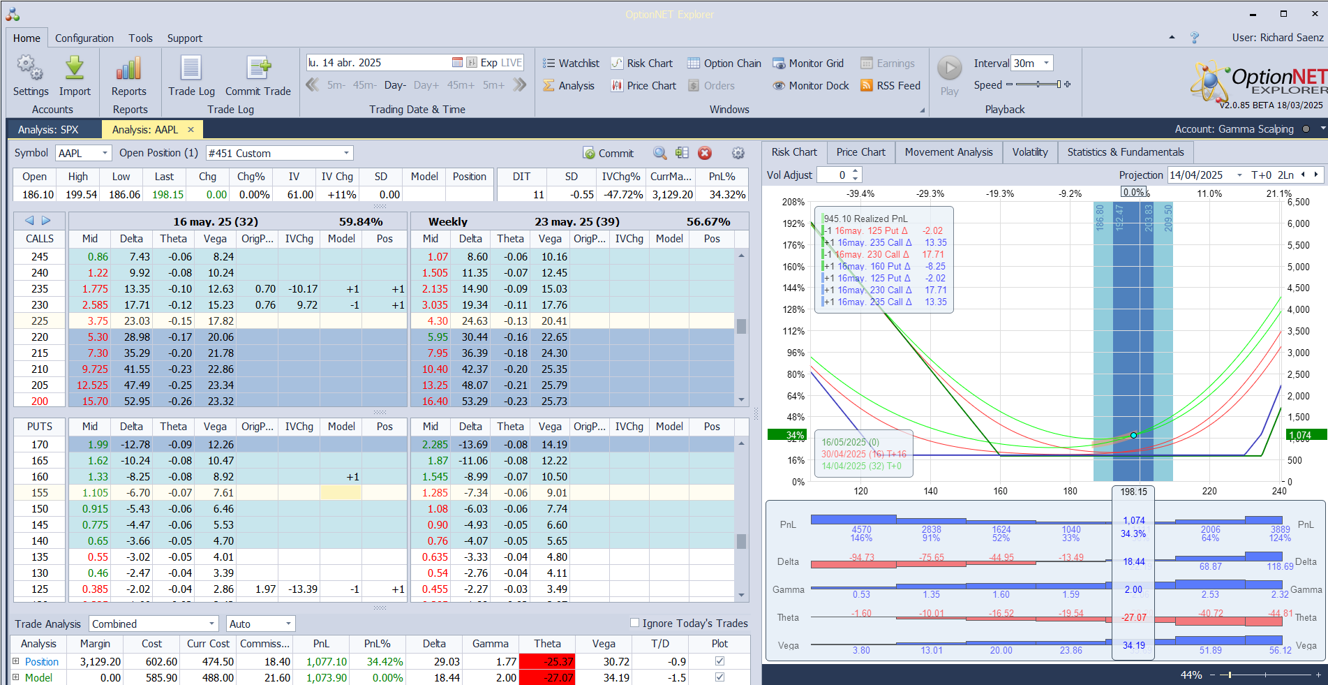Viewport: 1328px width, 685px height.
Task: Switch to the Statistics & Fundamentals tab
Action: pos(1126,152)
